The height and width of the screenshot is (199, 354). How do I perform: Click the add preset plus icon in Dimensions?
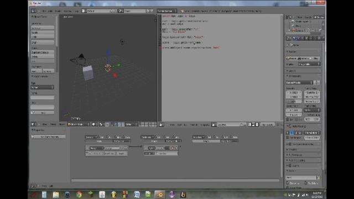coord(315,82)
